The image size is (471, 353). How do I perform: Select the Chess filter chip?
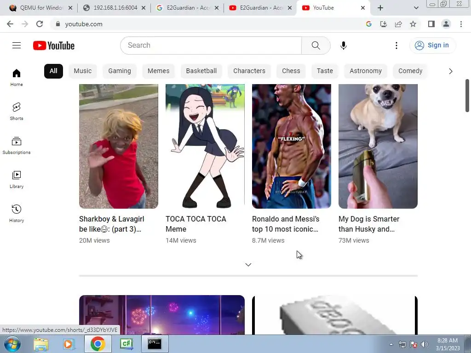click(x=291, y=71)
